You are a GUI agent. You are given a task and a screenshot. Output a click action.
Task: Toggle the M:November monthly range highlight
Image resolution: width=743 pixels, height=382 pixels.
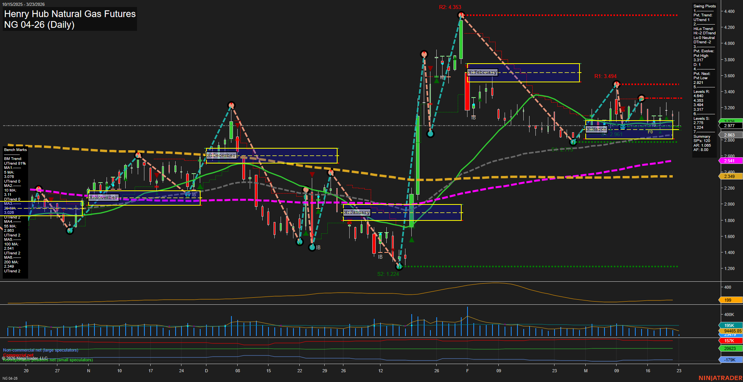[x=103, y=198]
